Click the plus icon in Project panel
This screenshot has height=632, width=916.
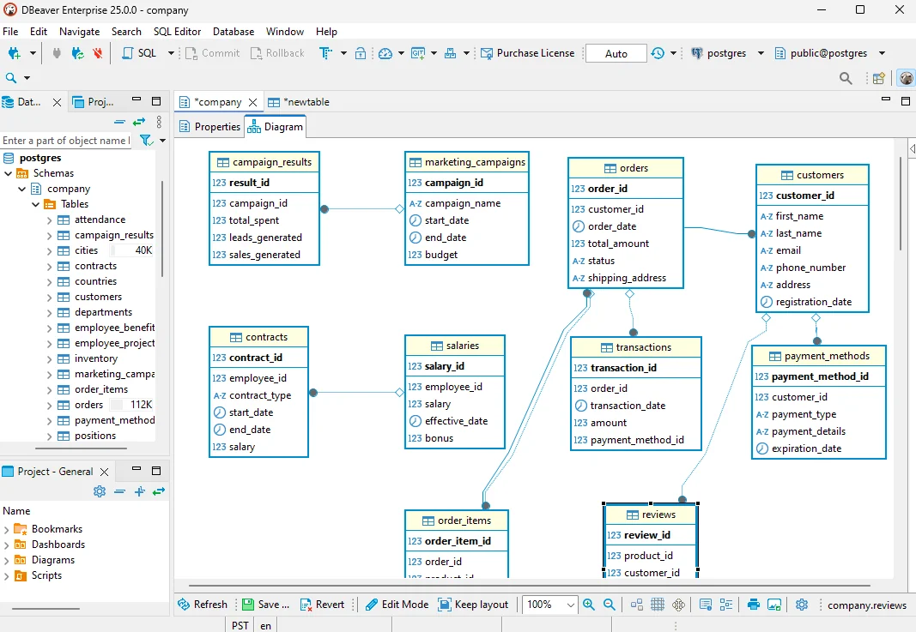[140, 491]
